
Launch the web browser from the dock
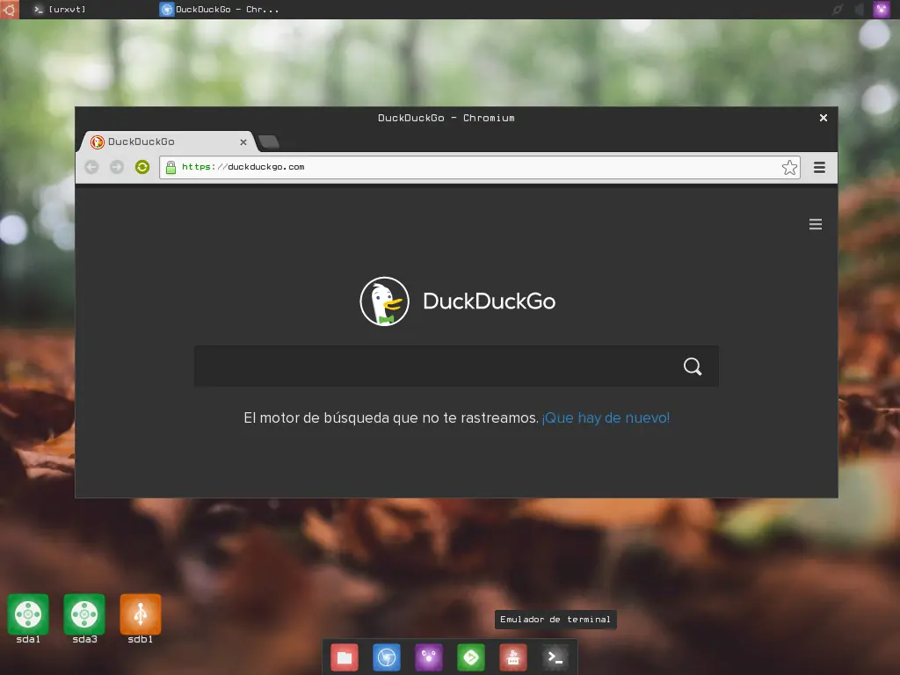tap(387, 657)
